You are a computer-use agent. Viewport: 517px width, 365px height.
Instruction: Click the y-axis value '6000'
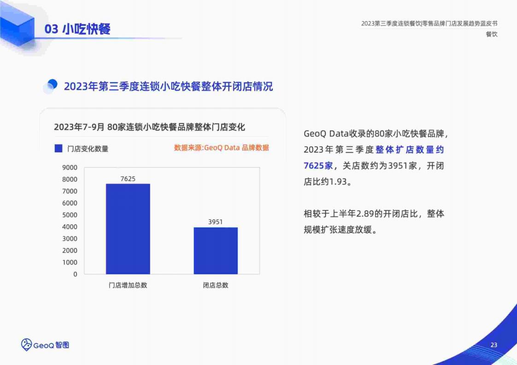70,203
